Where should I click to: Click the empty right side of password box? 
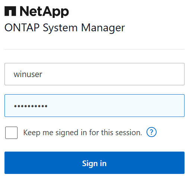point(137,105)
